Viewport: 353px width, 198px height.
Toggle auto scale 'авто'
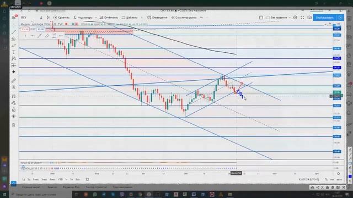(339, 179)
